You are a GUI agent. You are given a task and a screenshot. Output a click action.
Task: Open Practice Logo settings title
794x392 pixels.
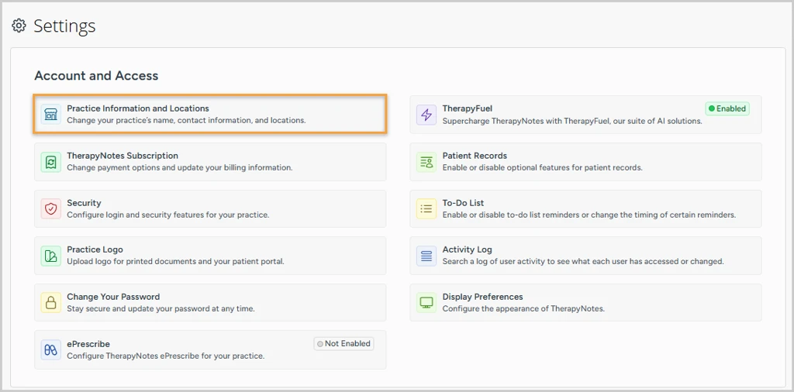(x=95, y=250)
